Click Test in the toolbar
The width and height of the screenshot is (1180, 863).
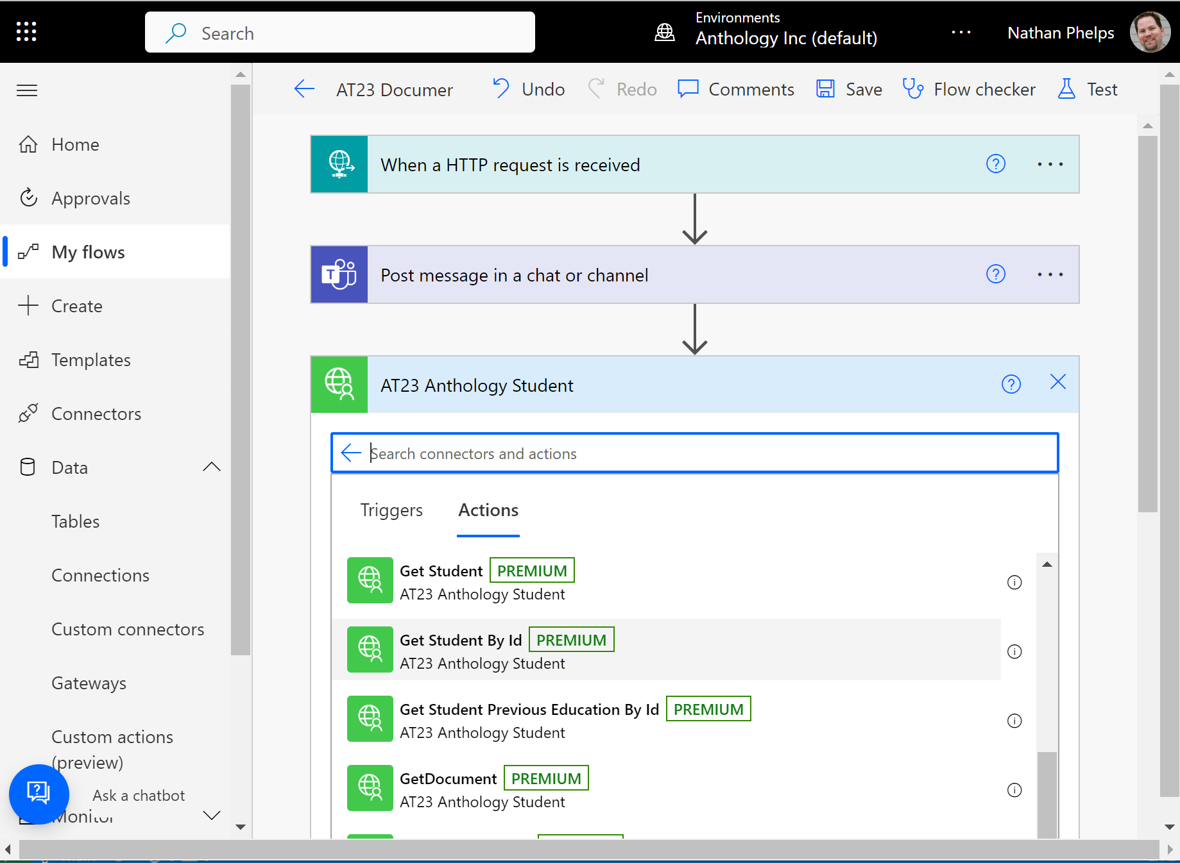1088,89
